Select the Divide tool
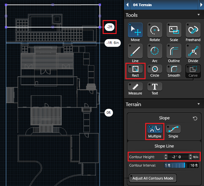The image size is (204, 186). click(193, 51)
